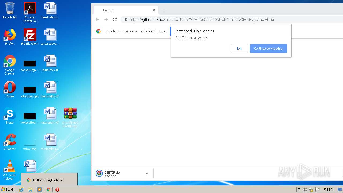Screen dimensions: 343x193
Task: Launch Google Chrome desktop shortcut
Action: coord(10,65)
